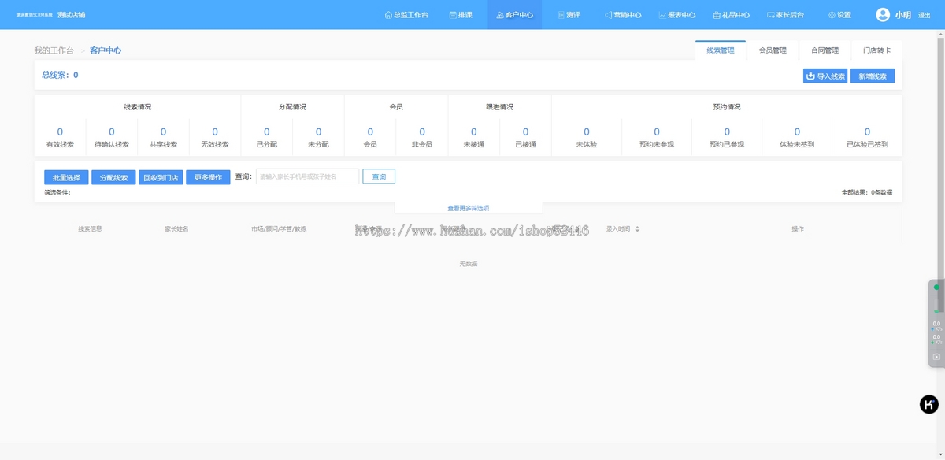Click the 已分配 count

click(x=267, y=132)
